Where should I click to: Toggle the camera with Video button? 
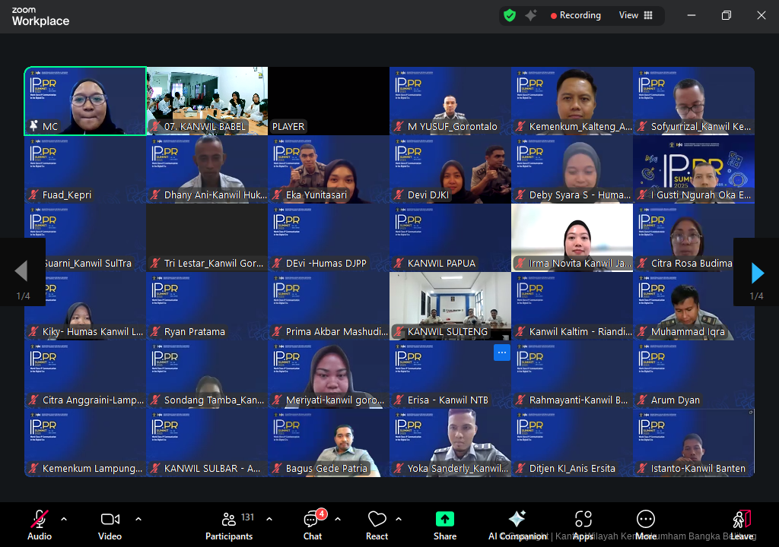coord(110,525)
